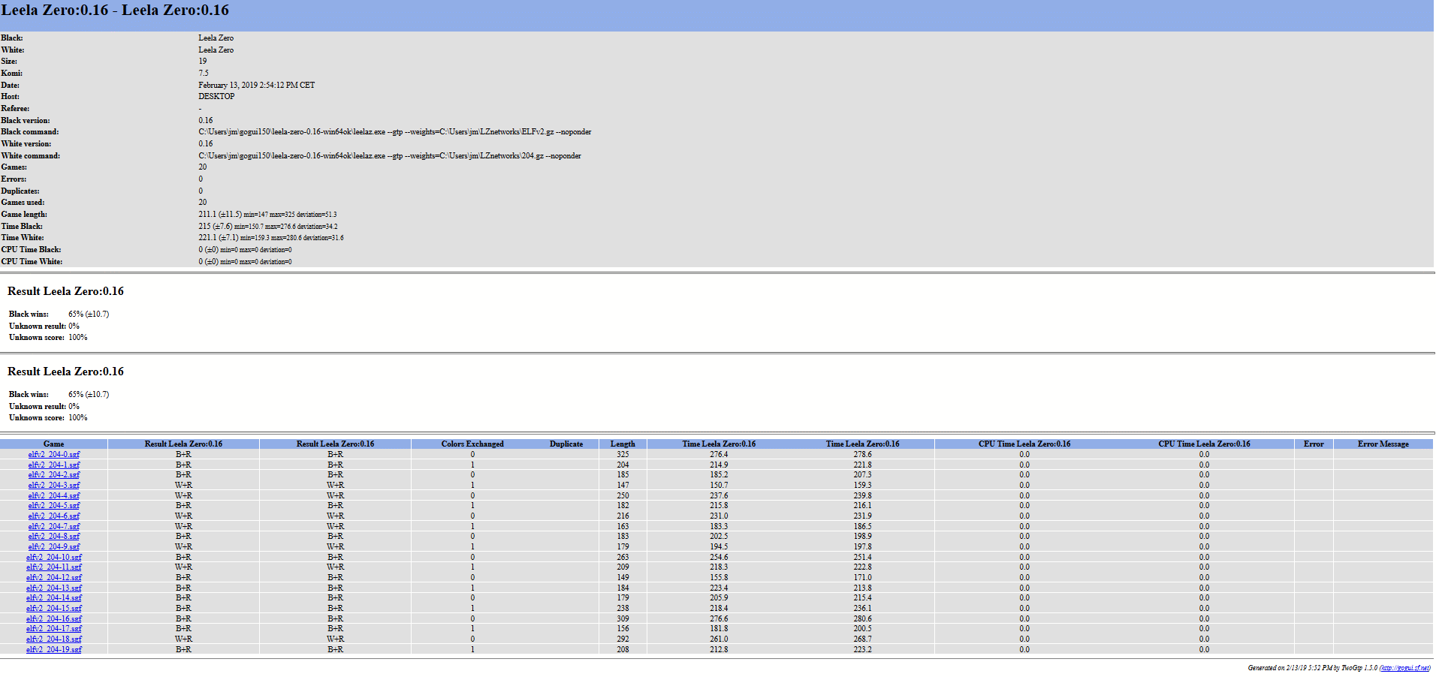
Task: Open the game record elfv2_204-4.sgf
Action: pyautogui.click(x=53, y=495)
